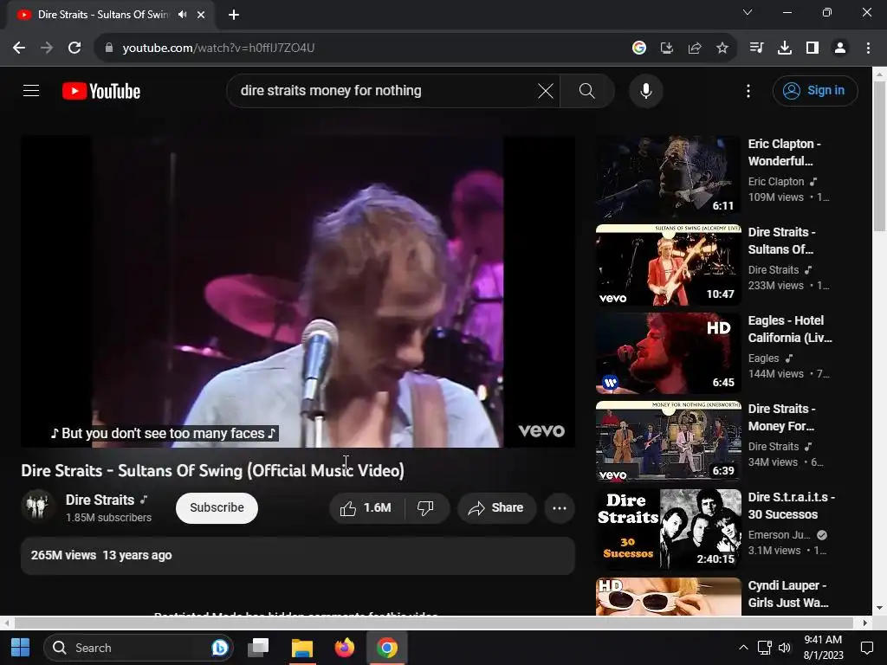This screenshot has width=887, height=665.
Task: Go to the YouTube home logo
Action: click(101, 91)
